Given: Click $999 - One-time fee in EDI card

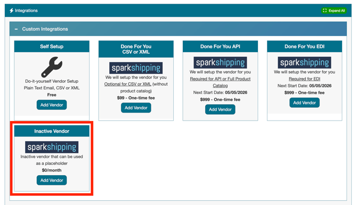Looking at the screenshot, I should tap(304, 92).
